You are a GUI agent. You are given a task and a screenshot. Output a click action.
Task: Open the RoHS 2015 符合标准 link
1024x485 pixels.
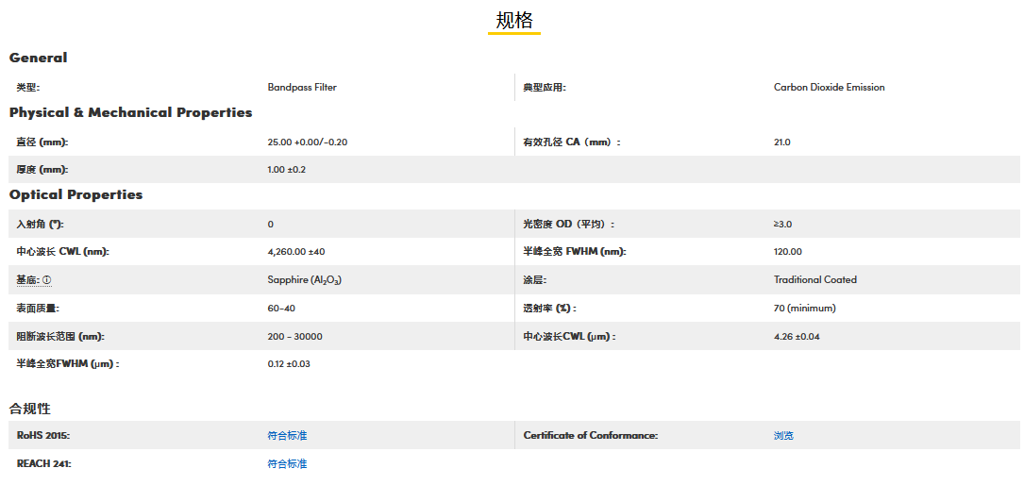coord(287,435)
